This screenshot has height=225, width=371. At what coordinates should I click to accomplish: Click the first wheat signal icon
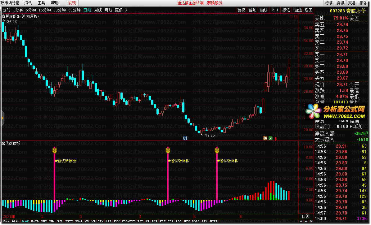[x=55, y=150]
